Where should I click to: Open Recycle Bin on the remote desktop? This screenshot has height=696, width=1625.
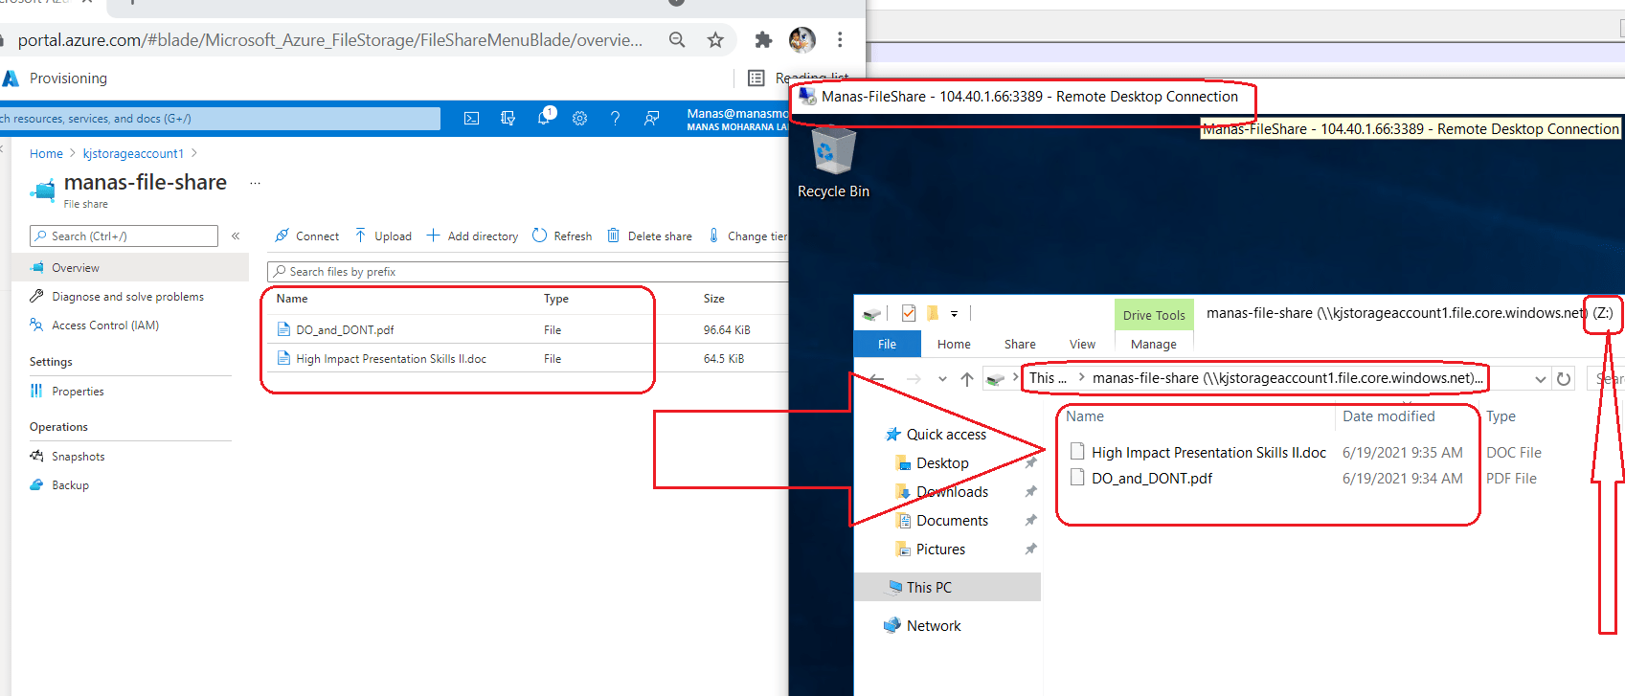[x=833, y=163]
